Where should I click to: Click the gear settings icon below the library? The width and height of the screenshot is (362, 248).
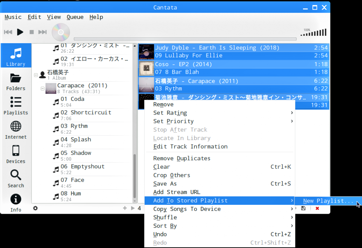[x=35, y=208]
